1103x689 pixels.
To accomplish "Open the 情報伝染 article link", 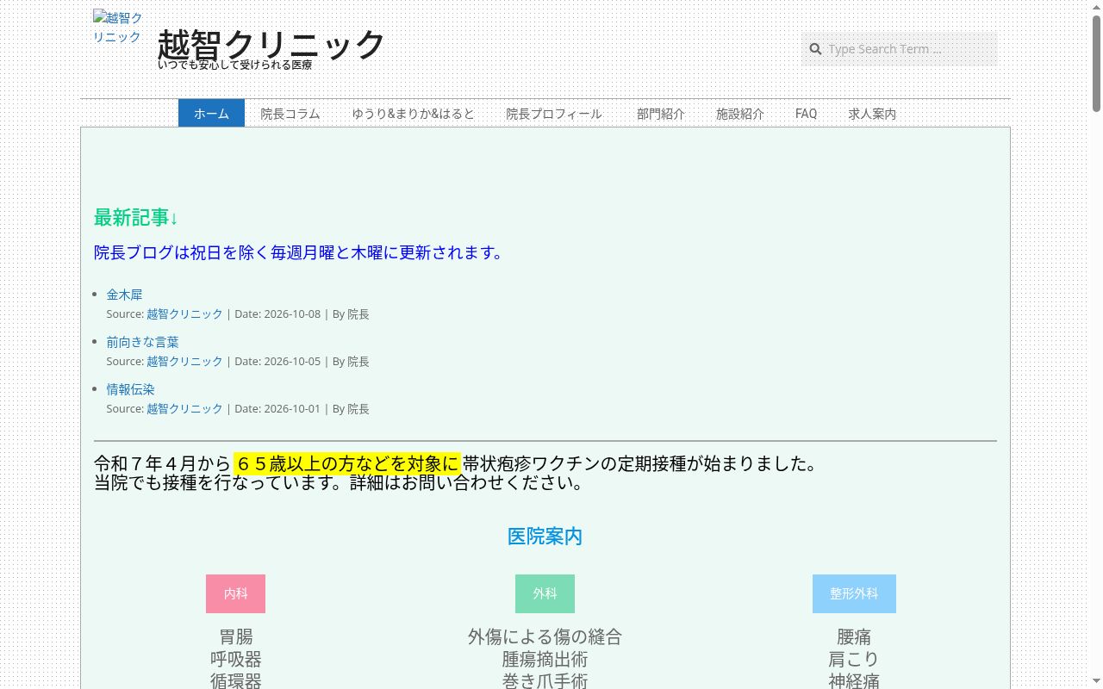I will (130, 389).
